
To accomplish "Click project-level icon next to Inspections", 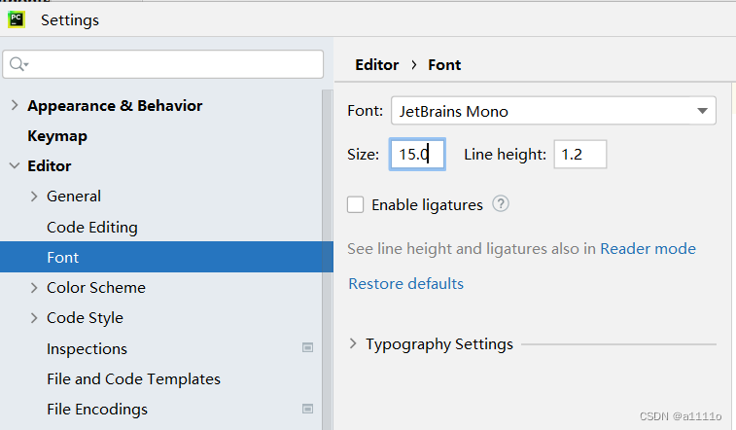I will pyautogui.click(x=307, y=348).
